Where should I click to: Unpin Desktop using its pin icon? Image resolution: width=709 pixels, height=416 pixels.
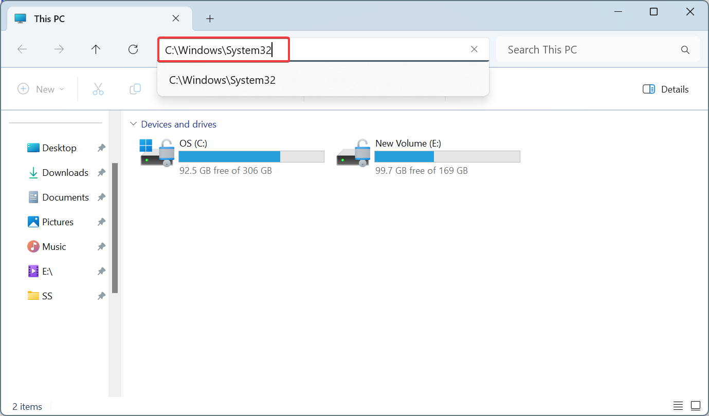click(x=101, y=148)
